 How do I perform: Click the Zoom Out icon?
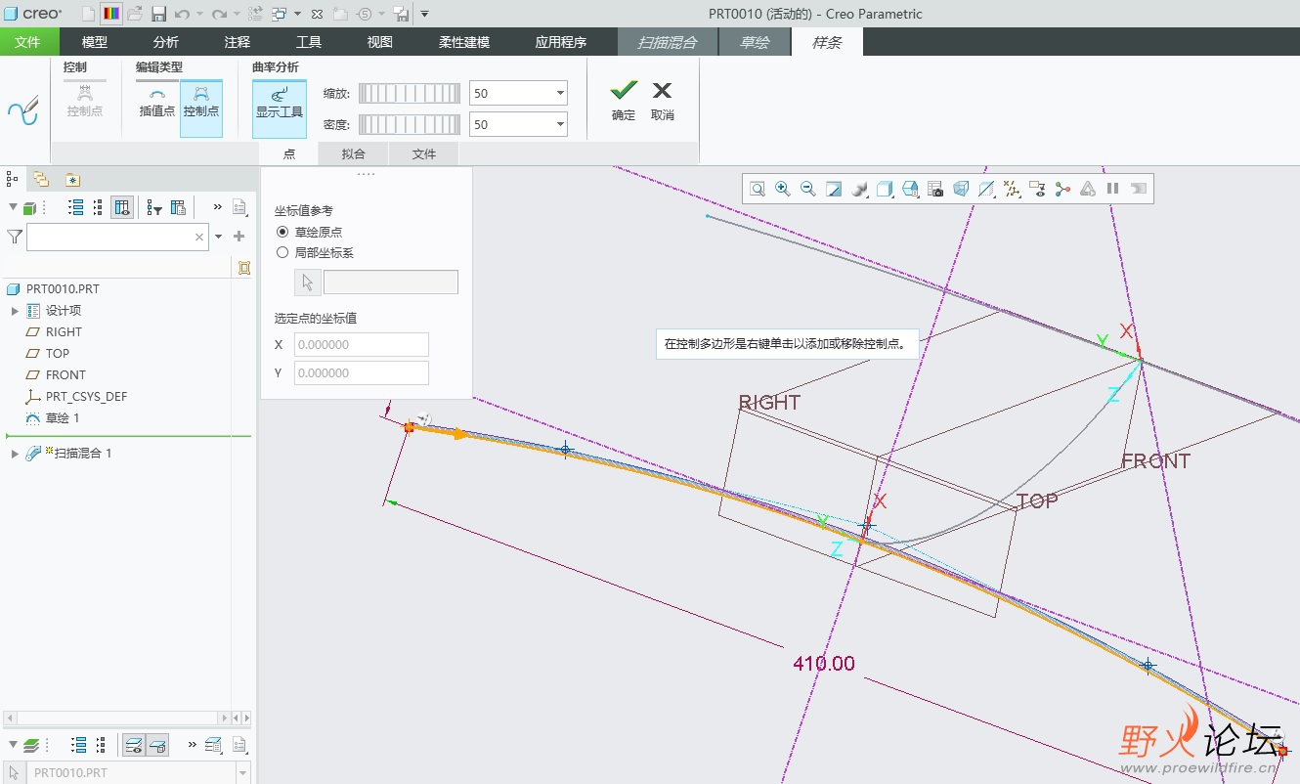pyautogui.click(x=808, y=189)
